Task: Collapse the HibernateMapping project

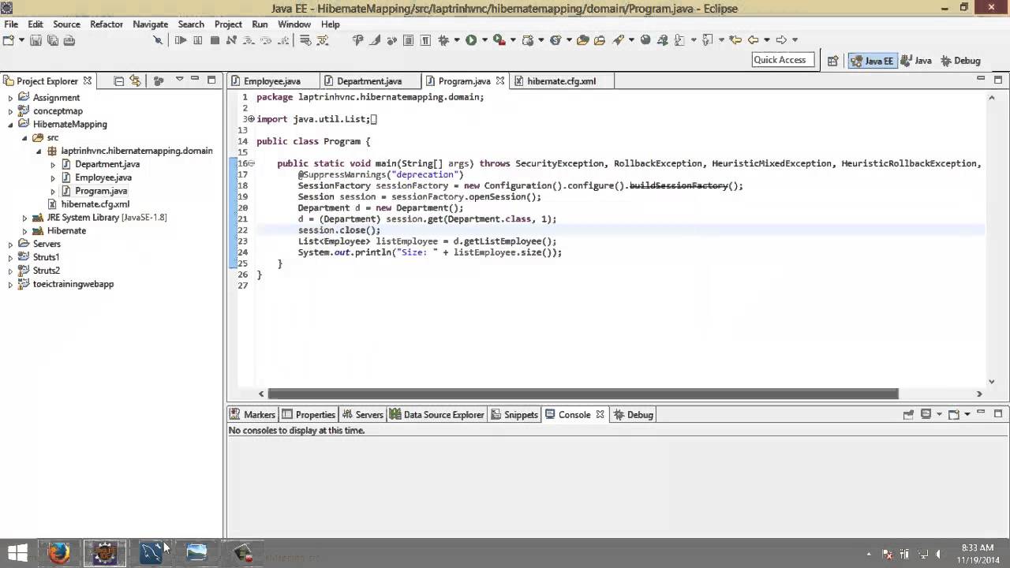Action: pyautogui.click(x=10, y=125)
